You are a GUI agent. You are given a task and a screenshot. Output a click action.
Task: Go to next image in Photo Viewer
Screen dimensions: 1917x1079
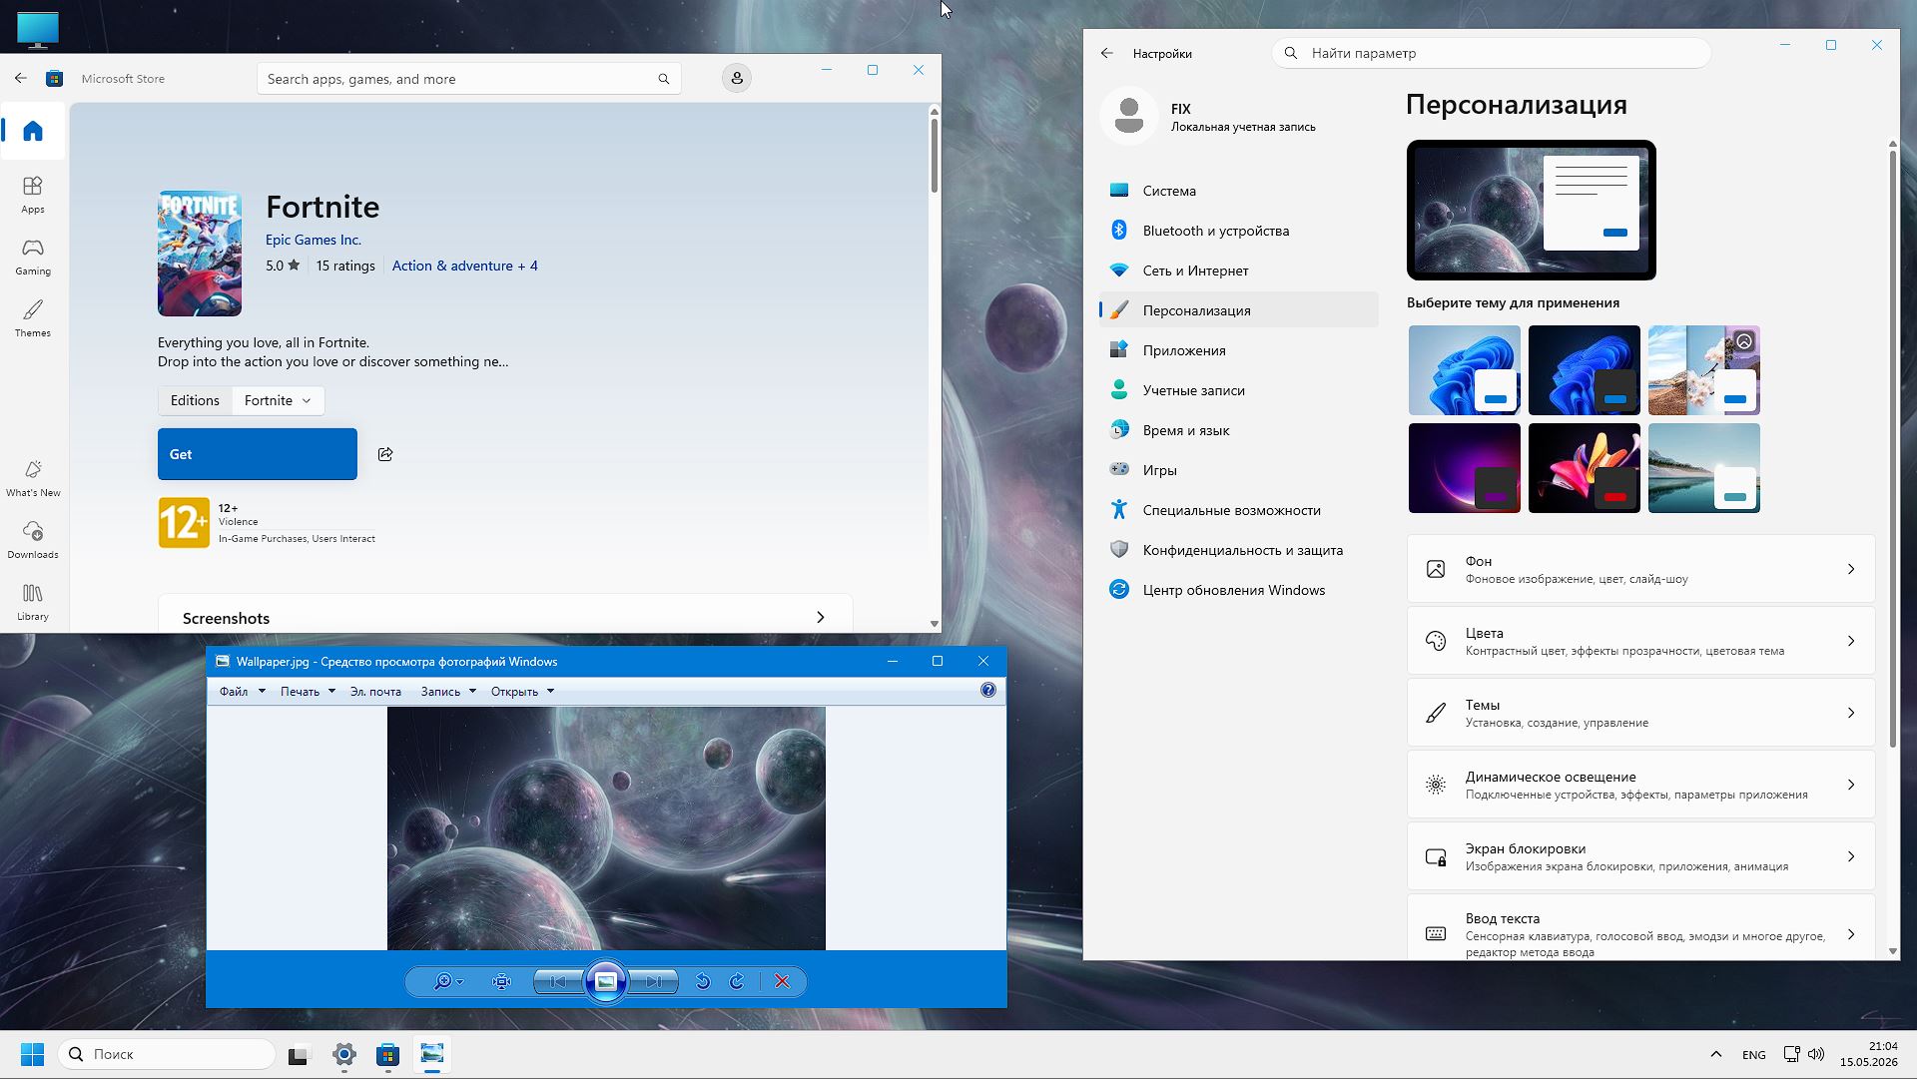point(654,982)
